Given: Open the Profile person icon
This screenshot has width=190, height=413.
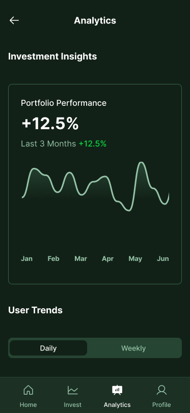Looking at the screenshot, I should (x=161, y=390).
